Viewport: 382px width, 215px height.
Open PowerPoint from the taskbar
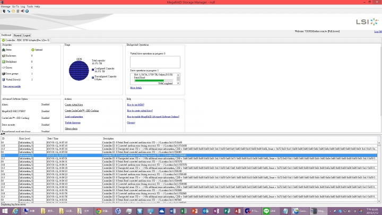pos(194,211)
